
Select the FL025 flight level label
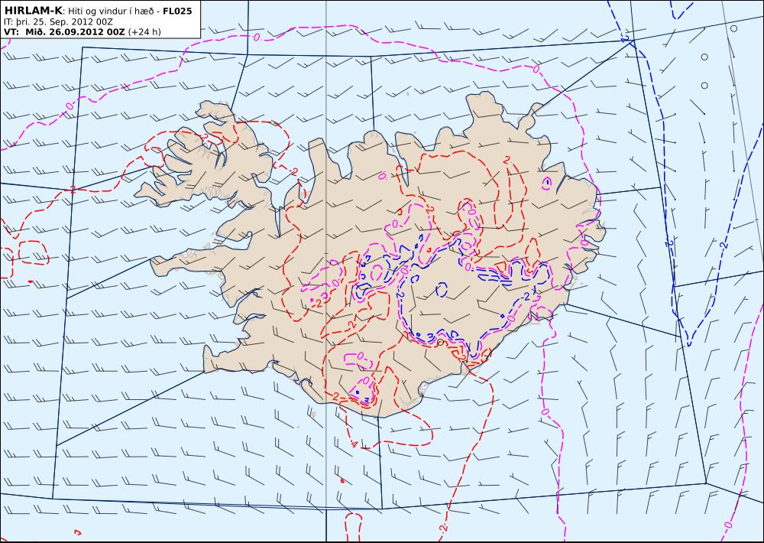coord(177,11)
